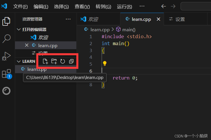211x140 pixels.
Task: Select 欢迎 in open editors list
Action: point(46,37)
